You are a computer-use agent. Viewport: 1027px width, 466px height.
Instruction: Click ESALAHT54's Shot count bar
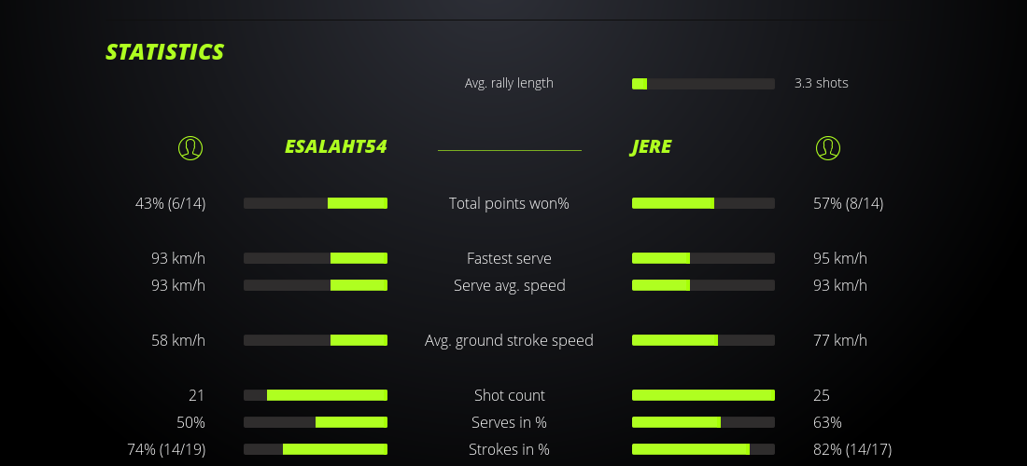316,395
